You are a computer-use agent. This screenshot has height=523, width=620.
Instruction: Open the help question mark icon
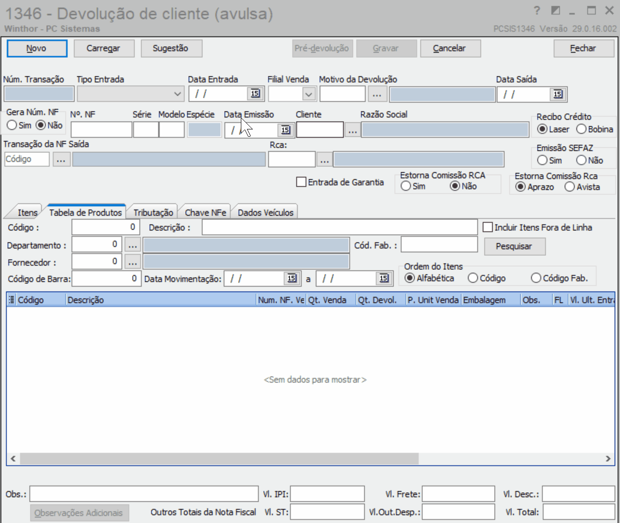pyautogui.click(x=537, y=11)
